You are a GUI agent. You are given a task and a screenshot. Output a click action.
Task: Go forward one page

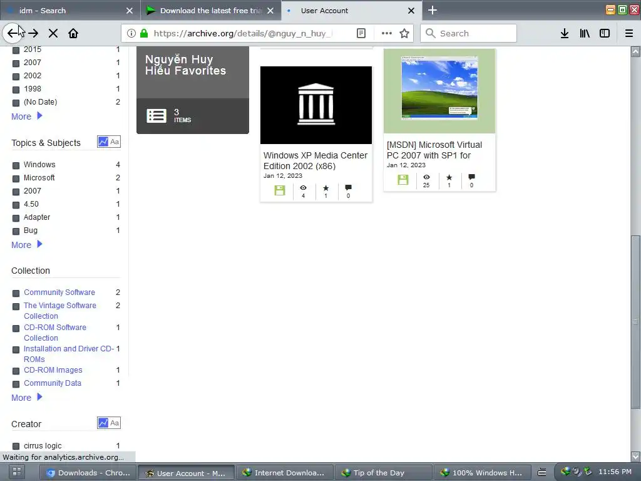click(33, 33)
